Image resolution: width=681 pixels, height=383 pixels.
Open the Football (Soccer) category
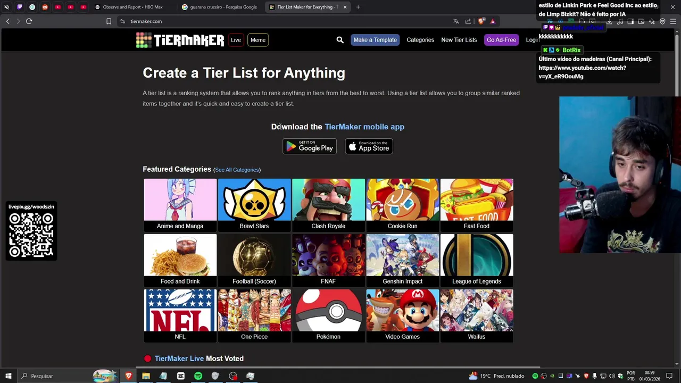click(x=254, y=260)
